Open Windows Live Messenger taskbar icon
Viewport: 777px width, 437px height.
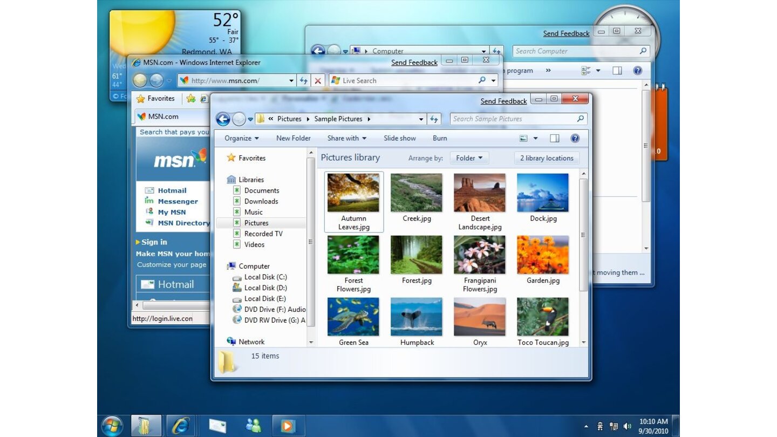[253, 426]
